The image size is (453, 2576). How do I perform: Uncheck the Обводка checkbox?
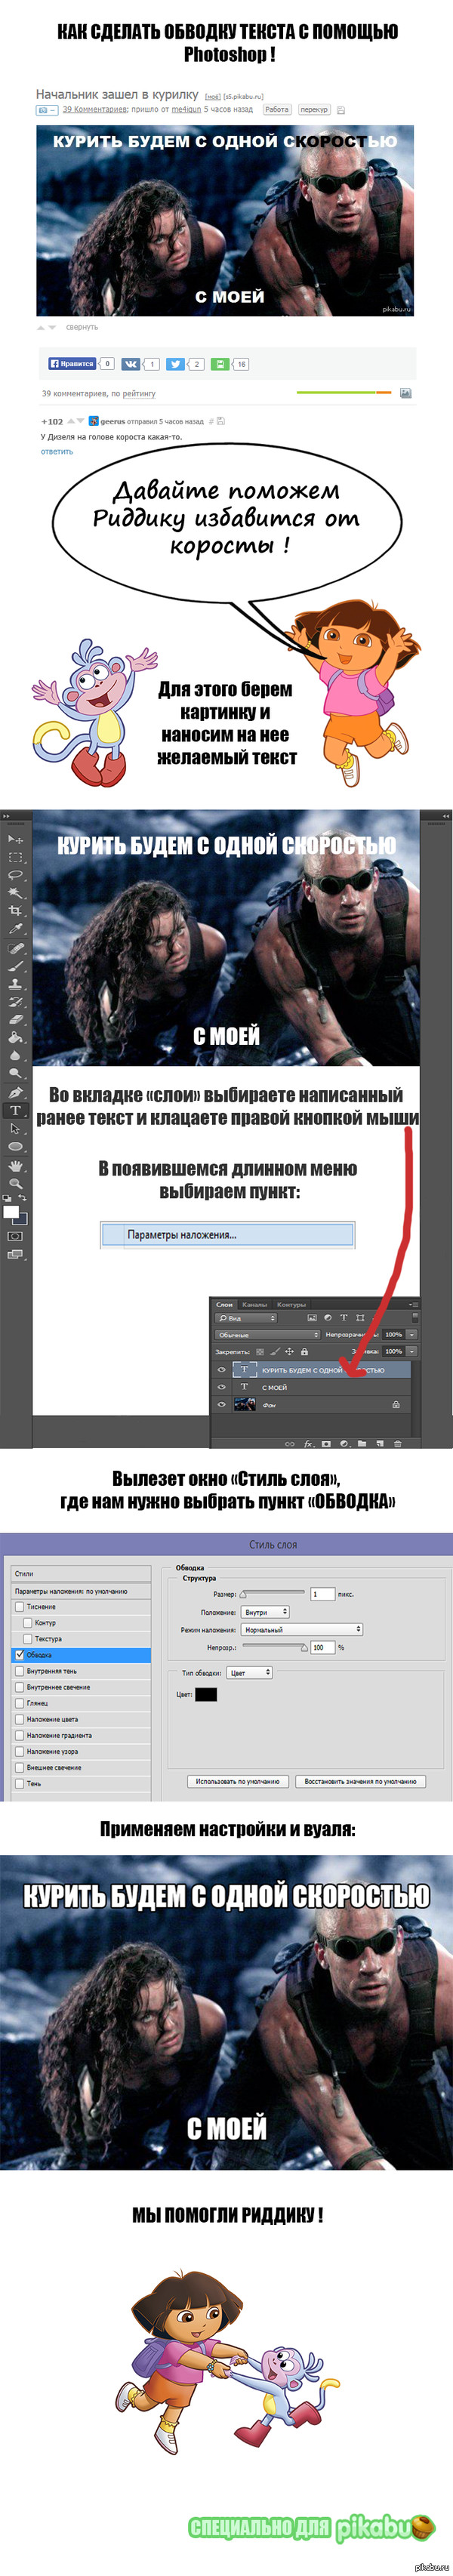click(19, 1654)
